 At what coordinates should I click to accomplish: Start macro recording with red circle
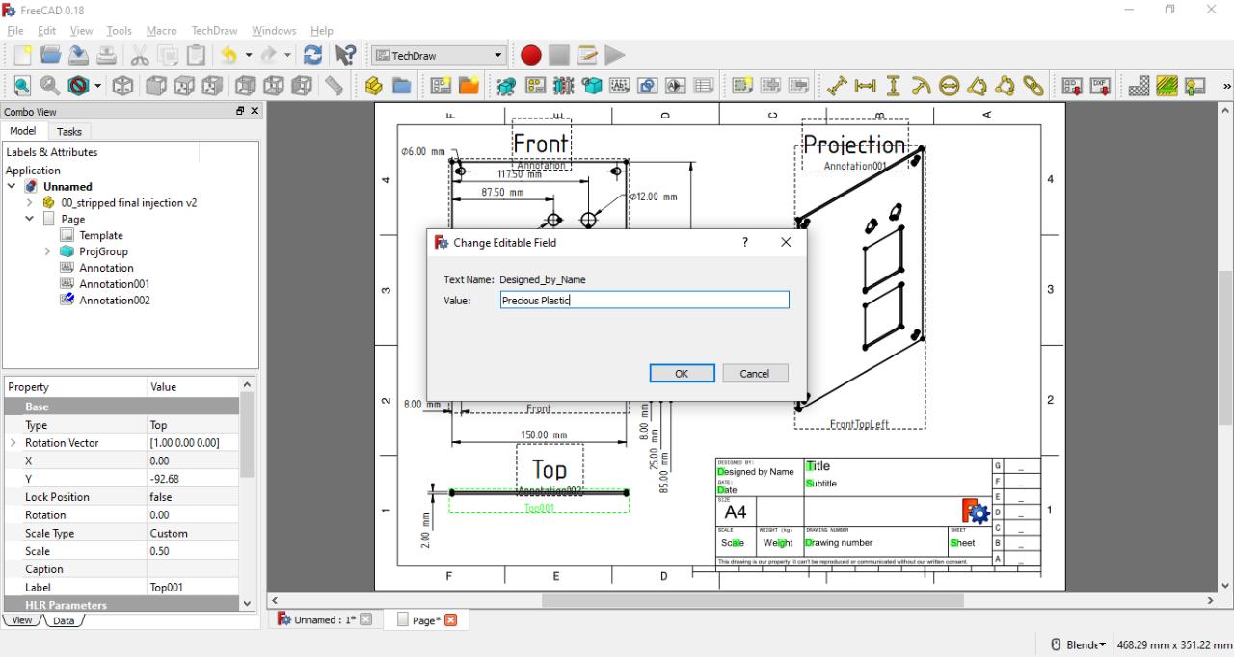click(x=530, y=56)
